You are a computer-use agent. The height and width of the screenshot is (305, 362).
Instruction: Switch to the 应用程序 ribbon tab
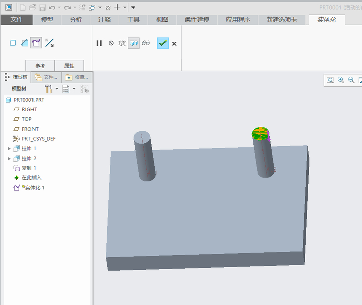tap(238, 20)
